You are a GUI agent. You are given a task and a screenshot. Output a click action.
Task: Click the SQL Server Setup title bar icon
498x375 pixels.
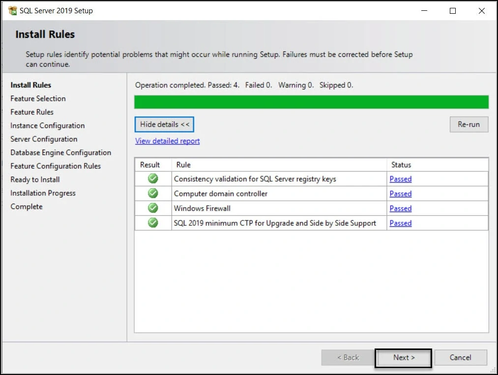click(12, 10)
